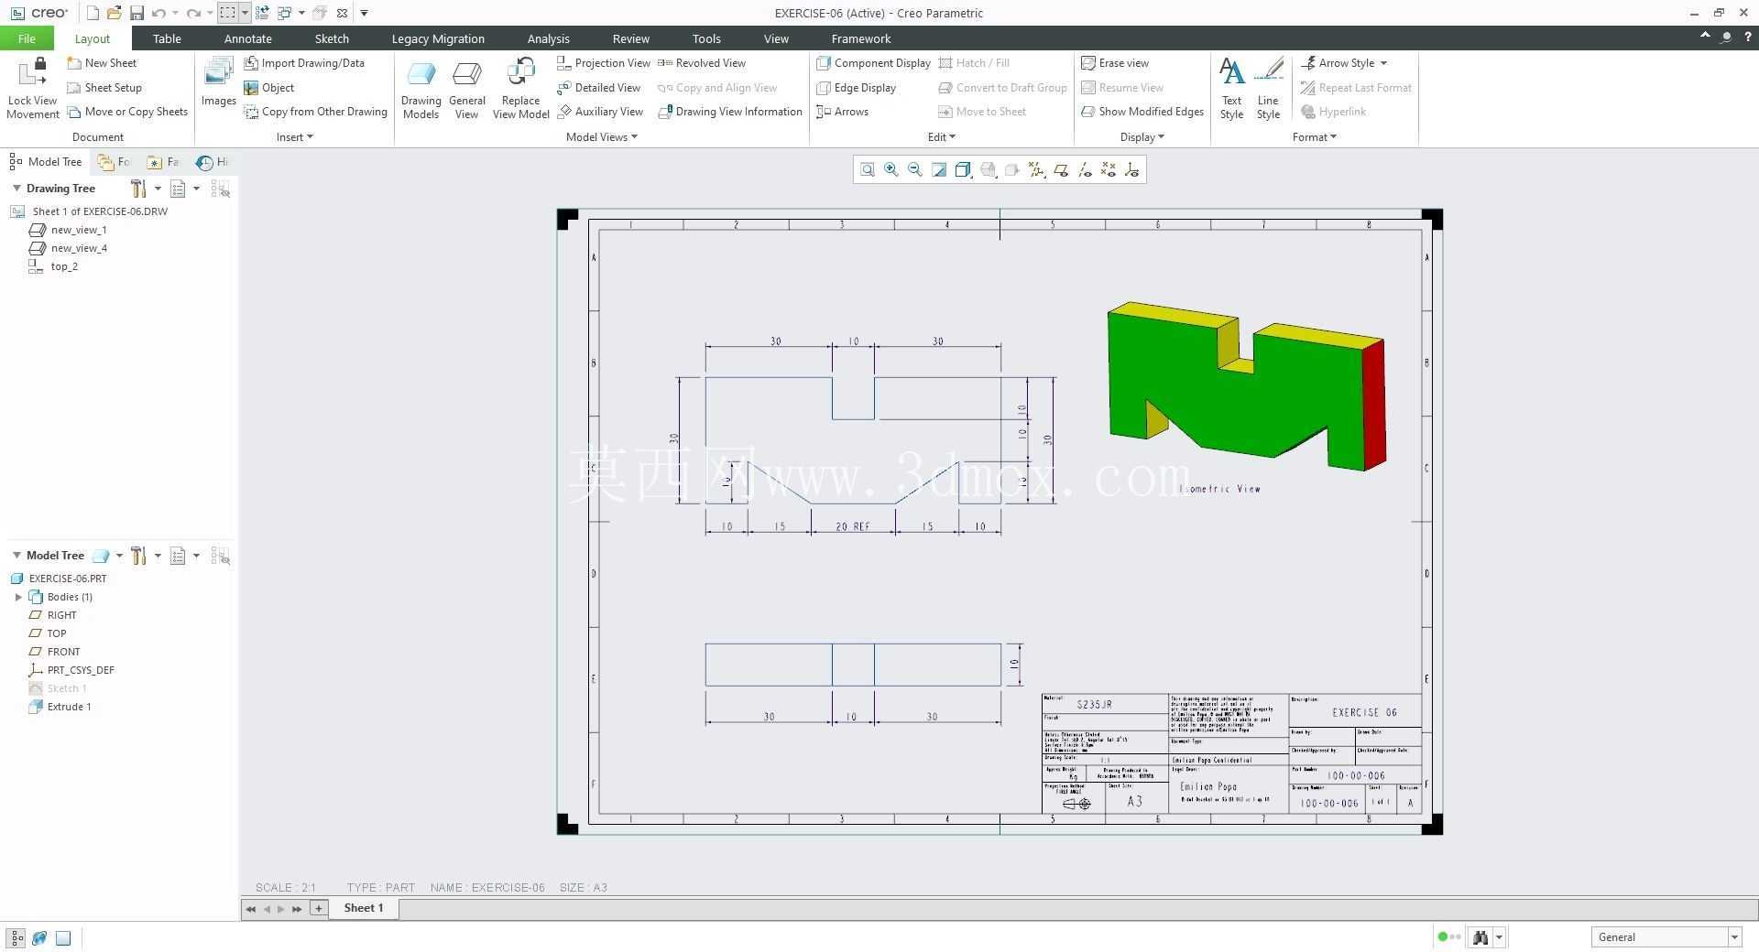Create a Projection View
The height and width of the screenshot is (952, 1759).
[x=604, y=63]
